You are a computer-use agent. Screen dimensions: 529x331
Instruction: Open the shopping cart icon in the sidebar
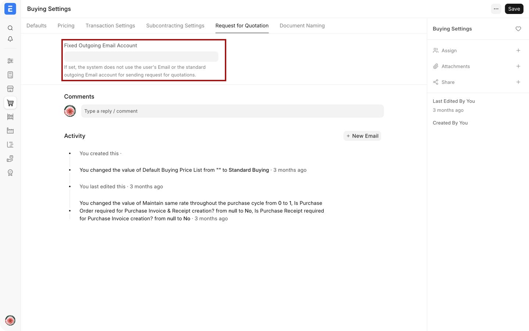click(10, 103)
